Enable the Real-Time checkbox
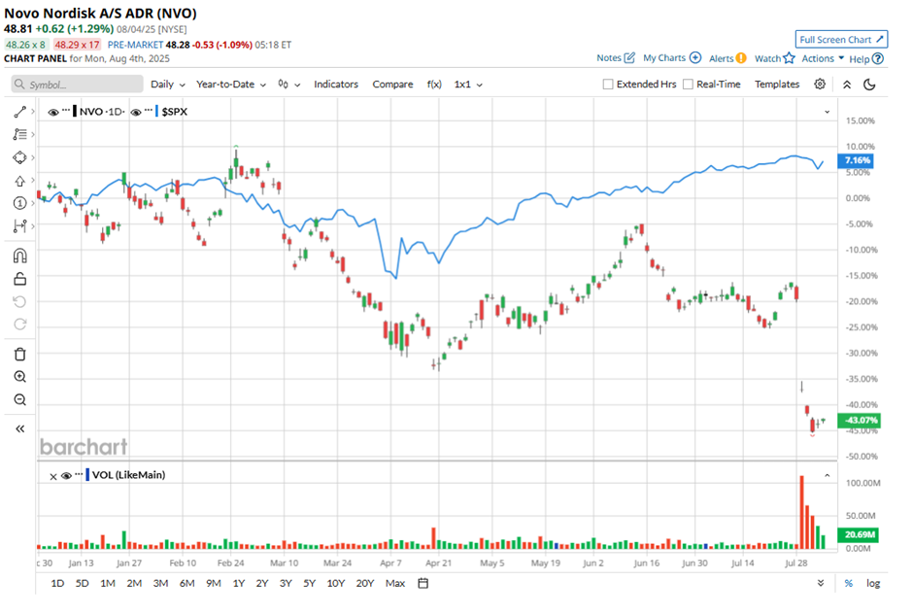The height and width of the screenshot is (615, 913). pyautogui.click(x=688, y=85)
